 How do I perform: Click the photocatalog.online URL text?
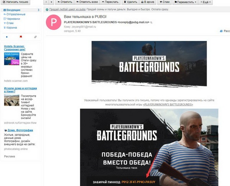(x=16, y=149)
